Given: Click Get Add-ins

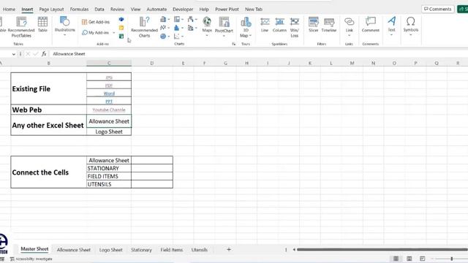Looking at the screenshot, I should point(96,22).
